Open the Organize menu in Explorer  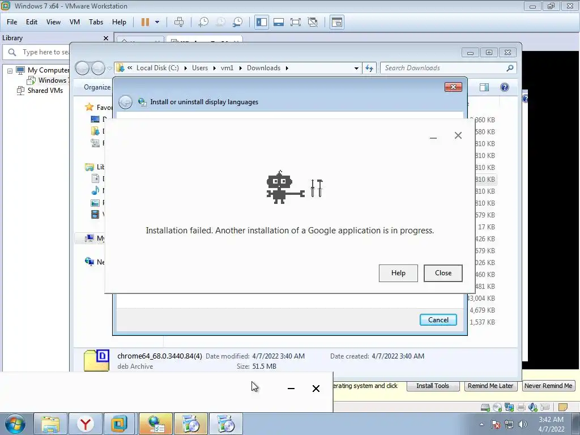pyautogui.click(x=97, y=87)
